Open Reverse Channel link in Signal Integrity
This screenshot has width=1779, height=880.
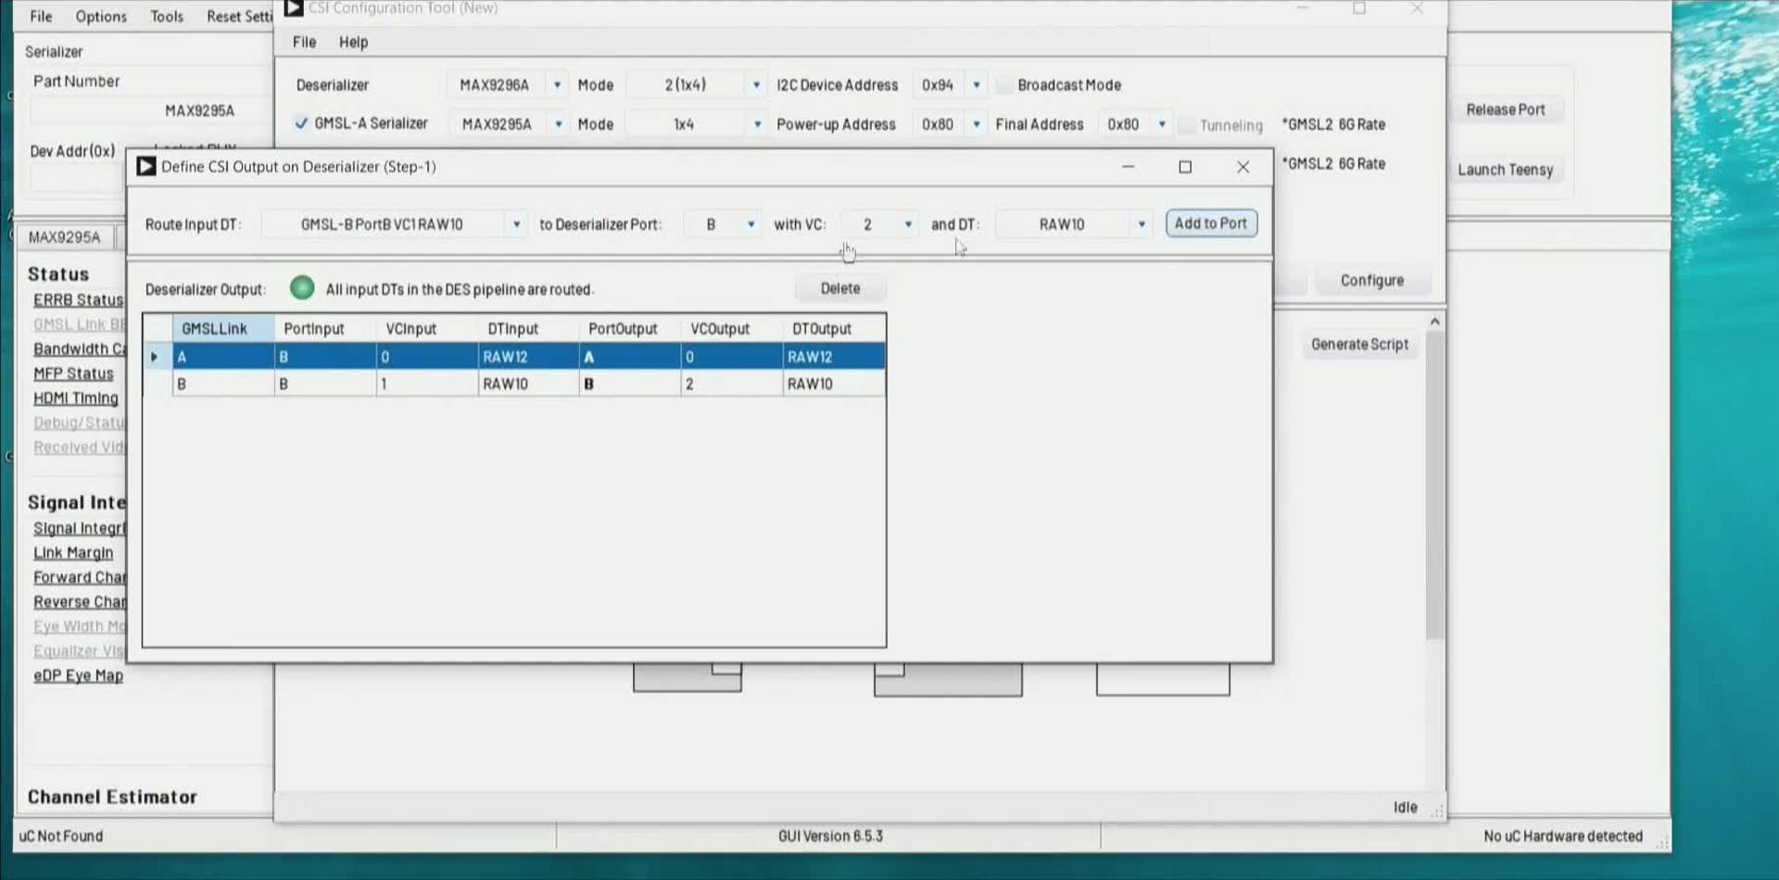tap(80, 601)
